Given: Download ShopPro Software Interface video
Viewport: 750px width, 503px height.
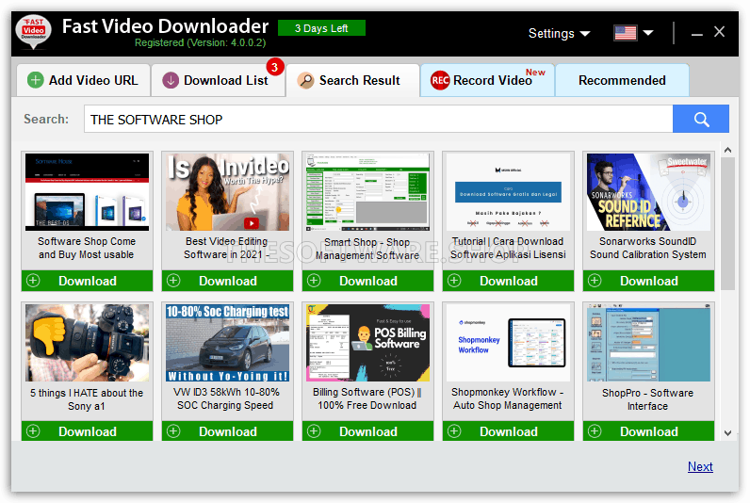Looking at the screenshot, I should click(648, 430).
